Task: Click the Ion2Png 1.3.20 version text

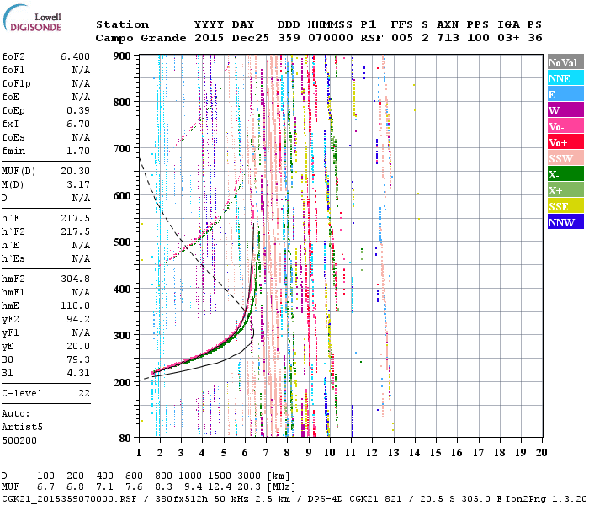Action: tap(547, 499)
